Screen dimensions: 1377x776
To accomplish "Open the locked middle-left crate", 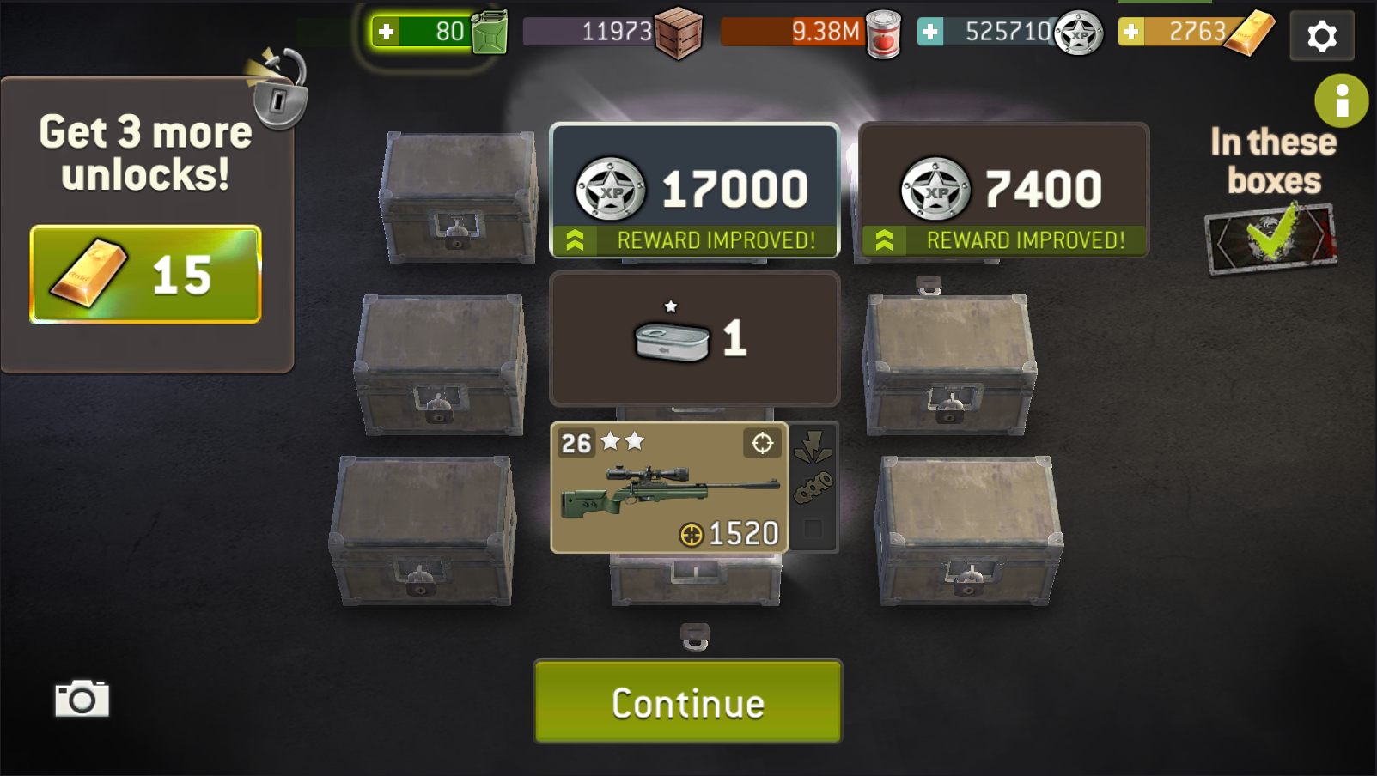I will pyautogui.click(x=442, y=364).
